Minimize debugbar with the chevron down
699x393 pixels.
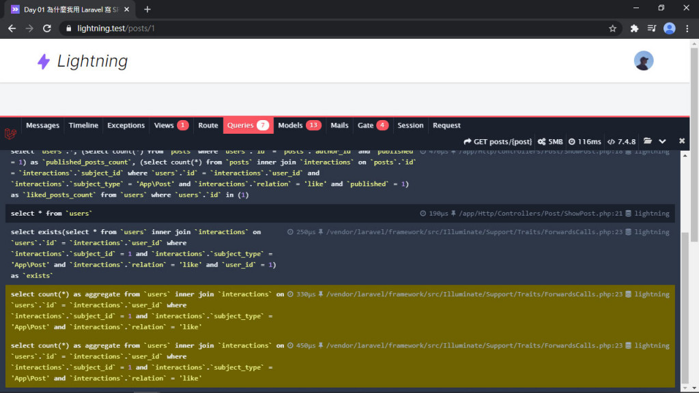tap(662, 141)
